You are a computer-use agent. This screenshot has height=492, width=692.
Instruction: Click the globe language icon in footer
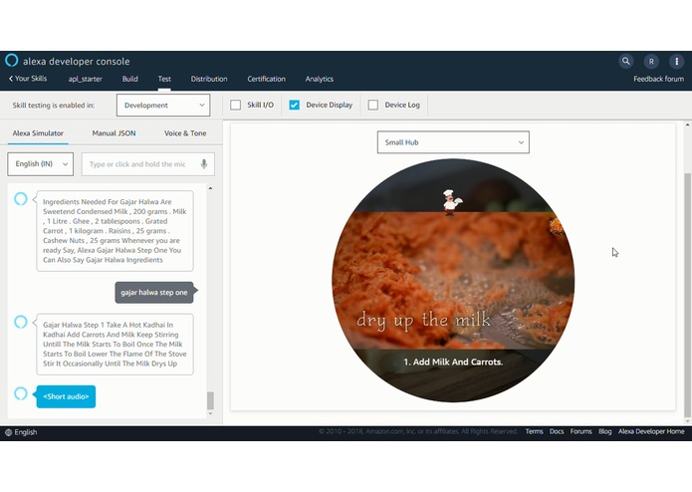coord(8,432)
